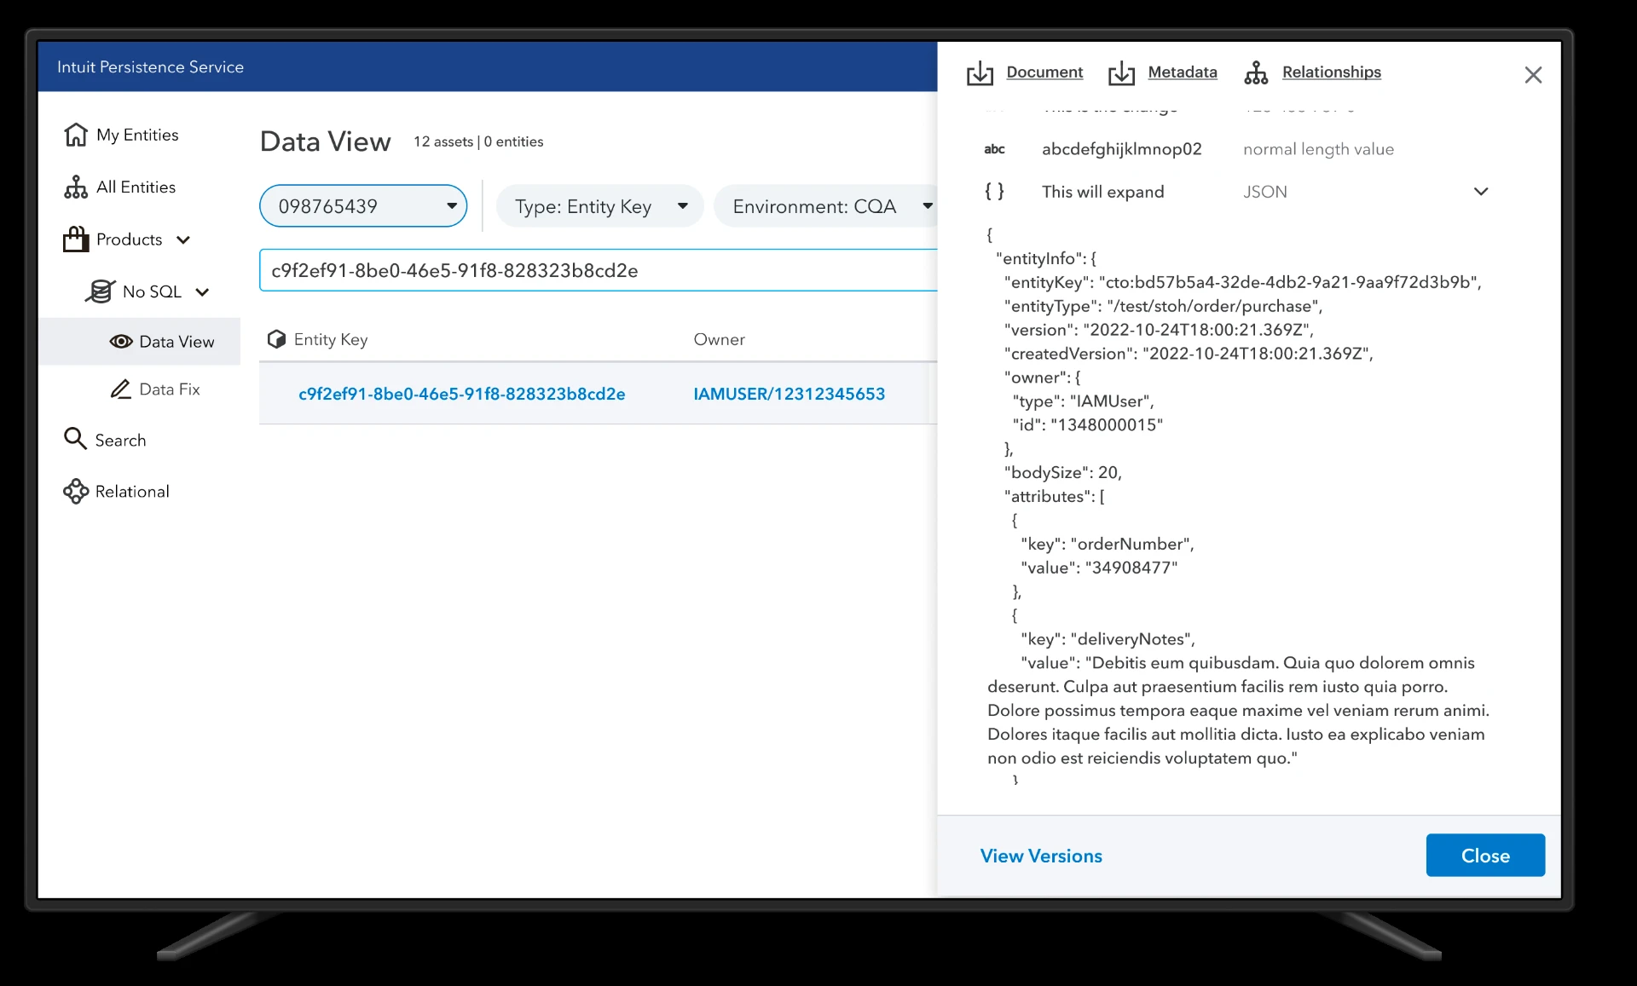Click the Owner column header
The image size is (1637, 986).
coord(719,339)
